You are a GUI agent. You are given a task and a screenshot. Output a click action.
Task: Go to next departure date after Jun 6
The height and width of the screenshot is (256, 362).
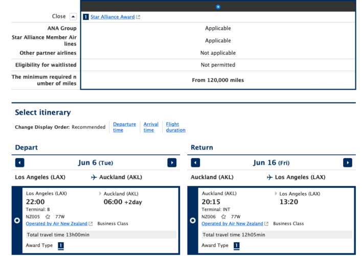click(172, 163)
